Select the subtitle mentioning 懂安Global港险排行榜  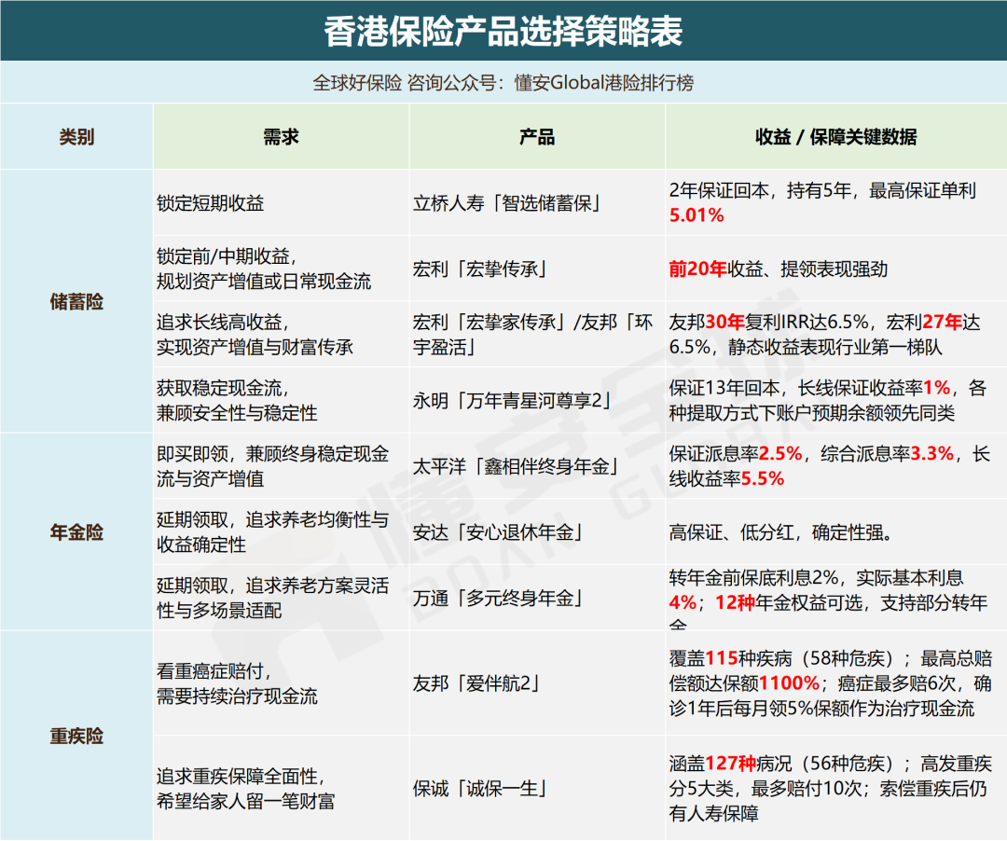(x=504, y=83)
